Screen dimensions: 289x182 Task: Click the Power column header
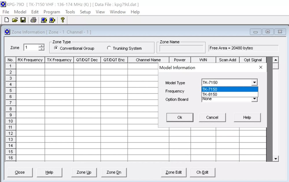tap(180, 60)
